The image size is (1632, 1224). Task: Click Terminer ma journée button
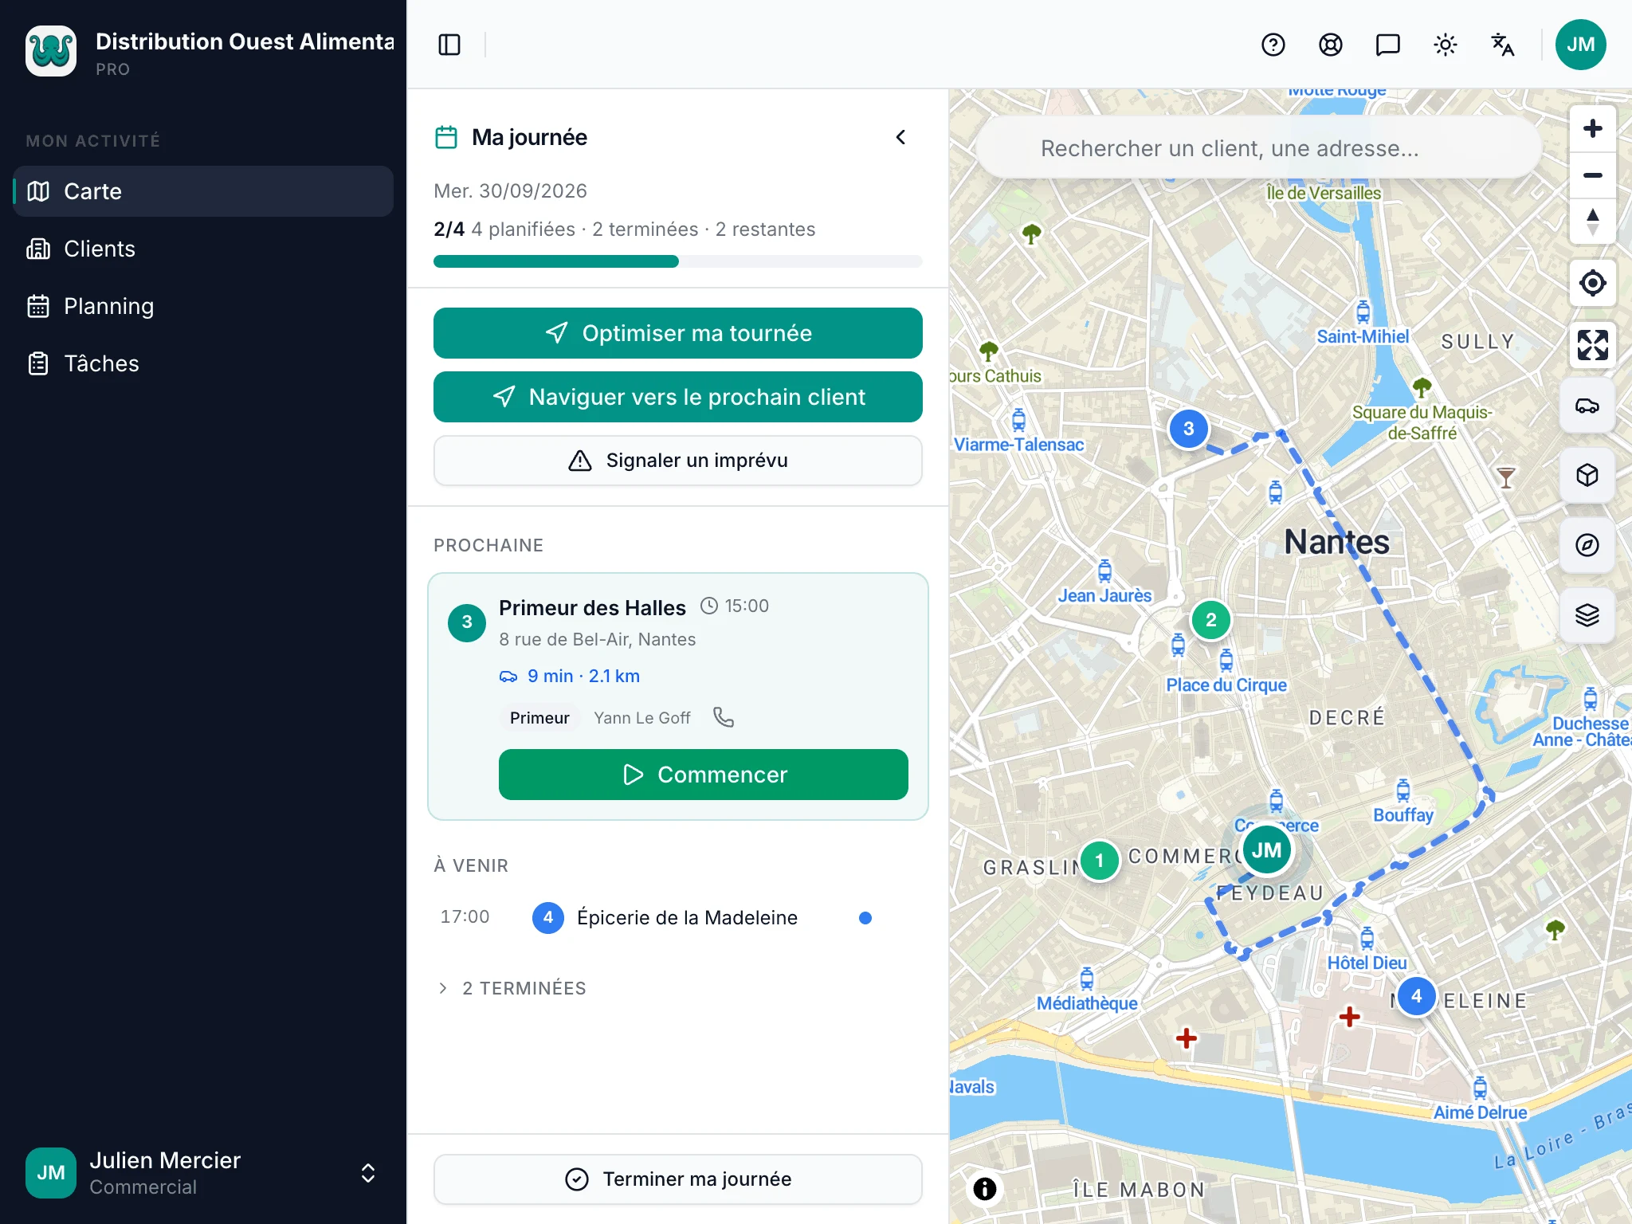[x=678, y=1179]
